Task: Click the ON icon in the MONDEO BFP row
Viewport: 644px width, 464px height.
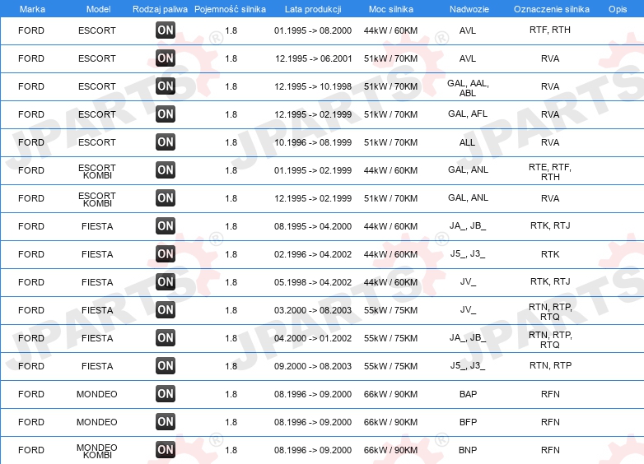Action: coord(166,421)
